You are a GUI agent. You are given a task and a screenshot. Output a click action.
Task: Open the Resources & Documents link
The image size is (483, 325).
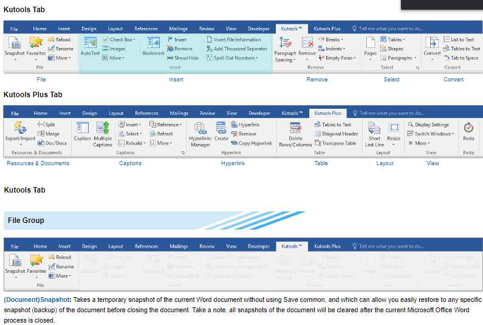pos(38,163)
